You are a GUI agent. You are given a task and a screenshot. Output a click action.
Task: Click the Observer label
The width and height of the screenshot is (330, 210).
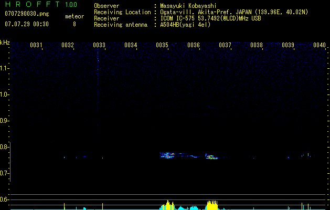click(x=107, y=6)
